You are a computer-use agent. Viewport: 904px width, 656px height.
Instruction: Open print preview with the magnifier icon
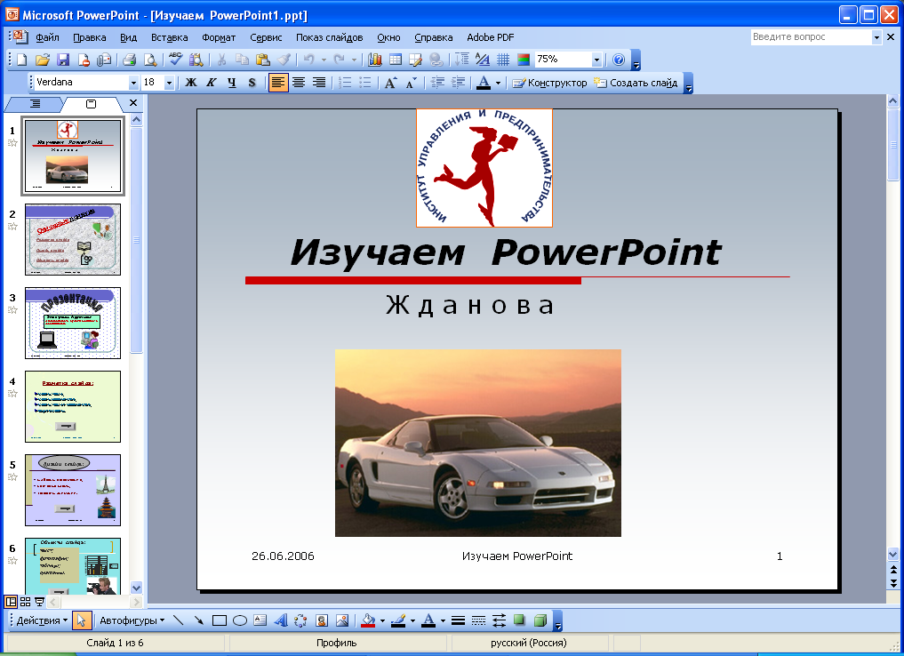(x=150, y=60)
